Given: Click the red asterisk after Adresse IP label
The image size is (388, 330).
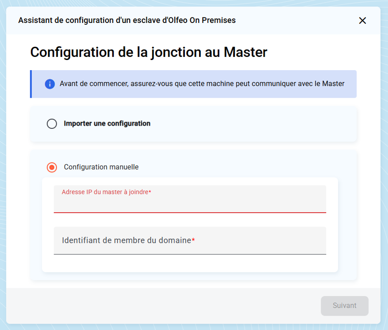Looking at the screenshot, I should 150,192.
